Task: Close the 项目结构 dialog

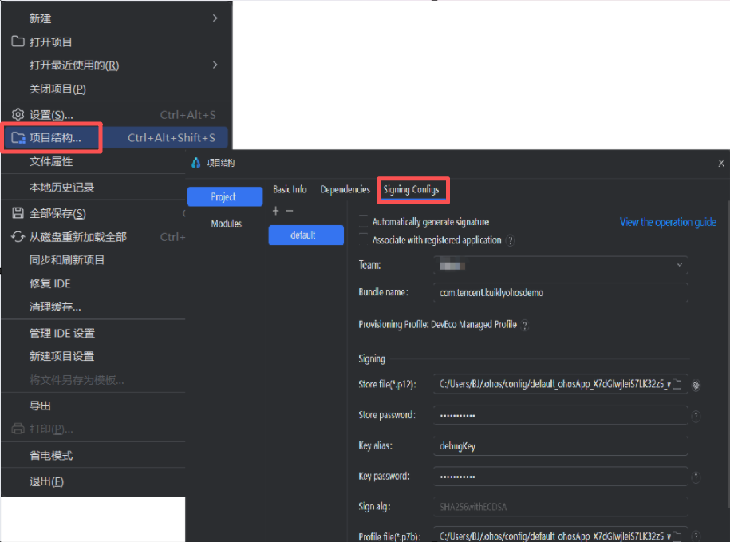Action: coord(721,163)
